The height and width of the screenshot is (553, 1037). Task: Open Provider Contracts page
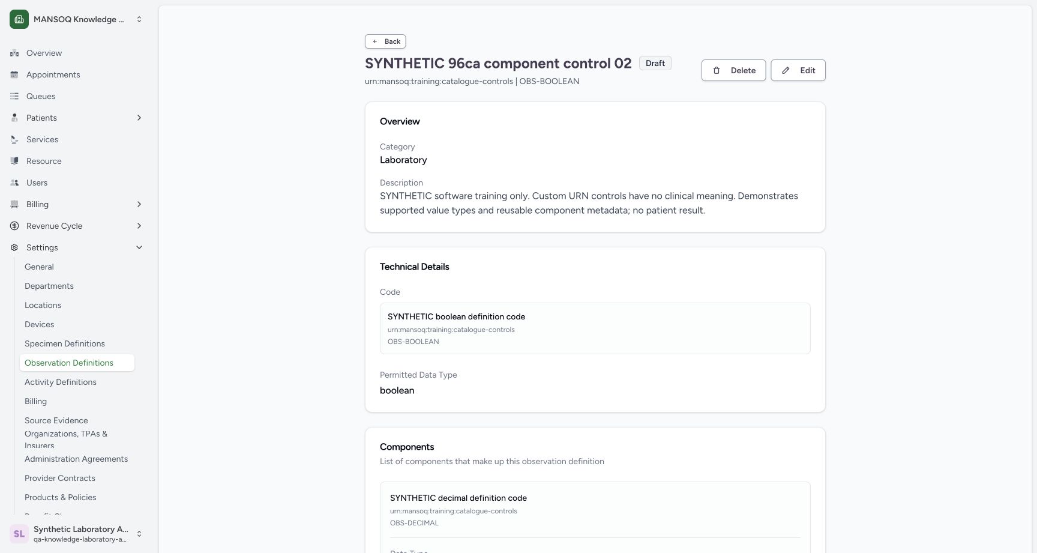(77, 478)
